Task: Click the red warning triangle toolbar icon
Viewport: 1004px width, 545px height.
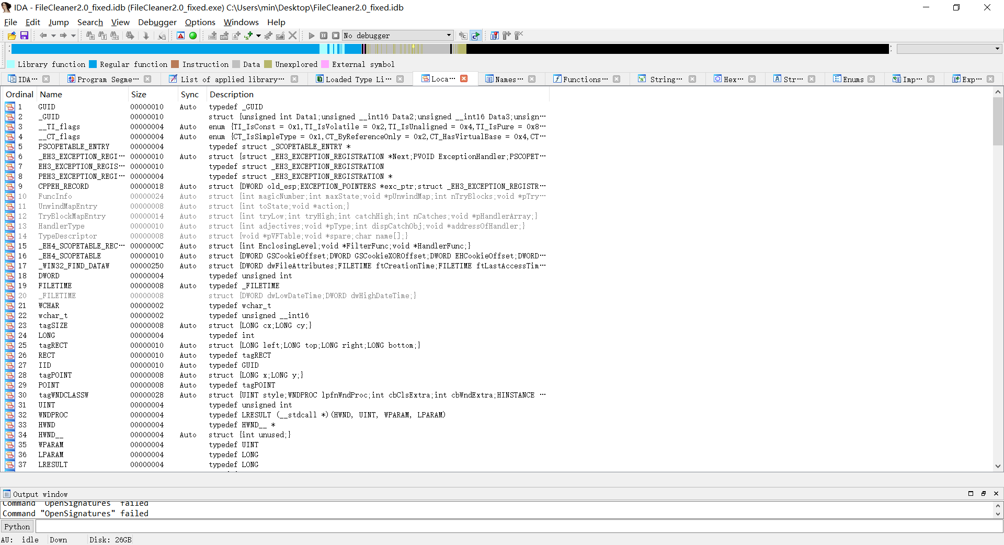Action: coord(180,36)
